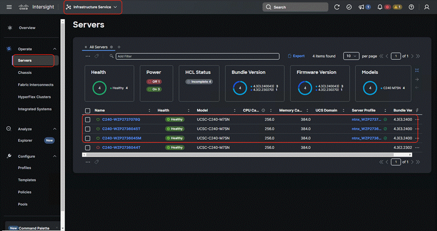Click the tag icon beside the filter
437x231 pixels.
(97, 56)
